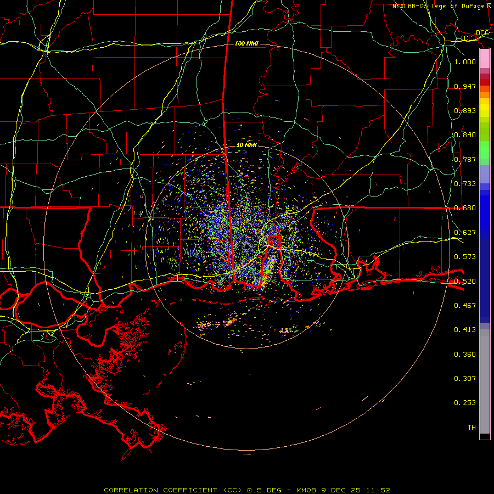This screenshot has height=494, width=494.
Task: Click the 0.573 scale value
Action: pyautogui.click(x=465, y=257)
